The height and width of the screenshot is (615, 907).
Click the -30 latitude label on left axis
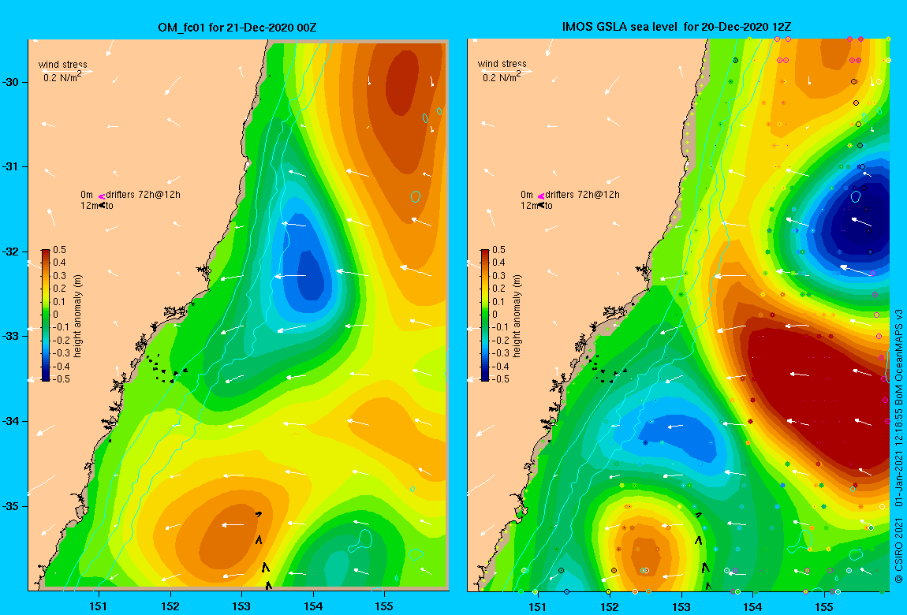[x=11, y=82]
